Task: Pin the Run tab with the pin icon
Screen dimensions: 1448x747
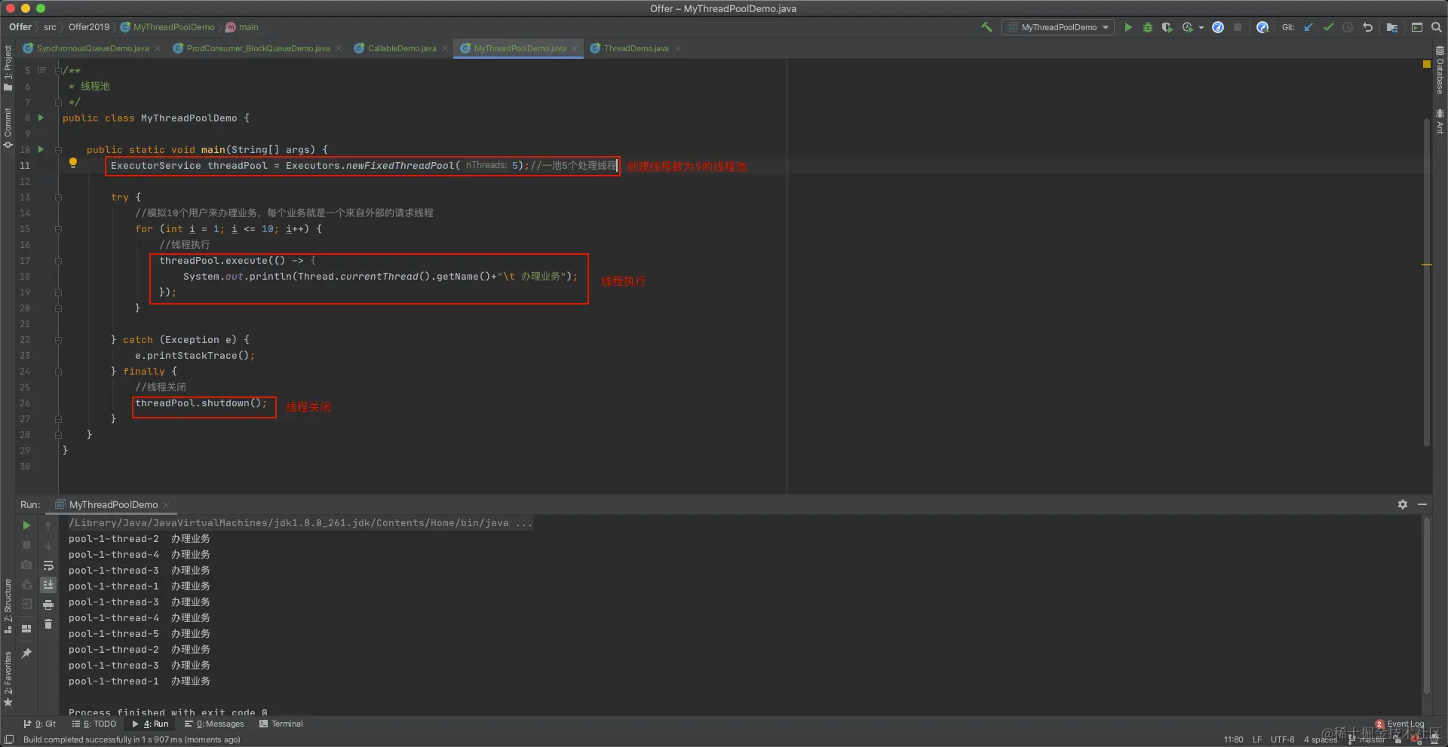Action: click(26, 654)
